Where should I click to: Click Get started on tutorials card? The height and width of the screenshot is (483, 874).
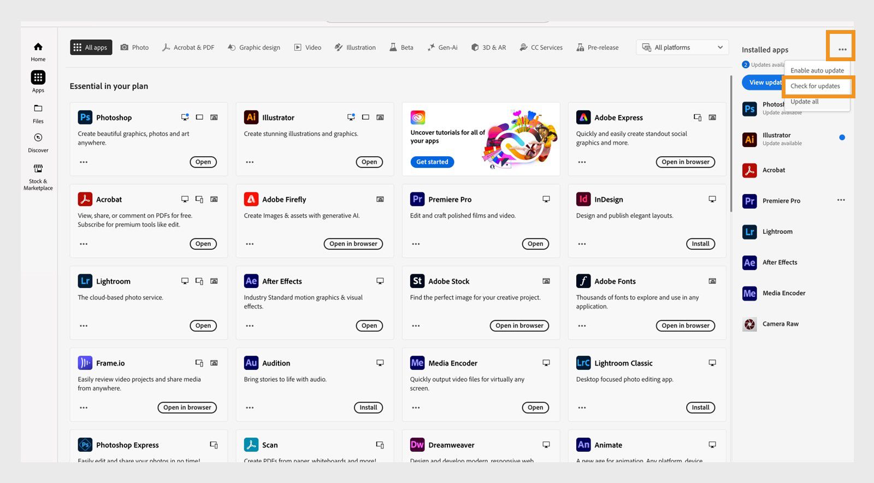[x=432, y=162]
